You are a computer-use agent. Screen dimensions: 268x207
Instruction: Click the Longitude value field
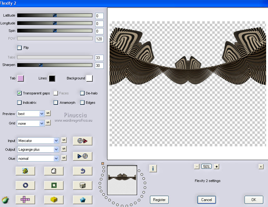coord(99,23)
